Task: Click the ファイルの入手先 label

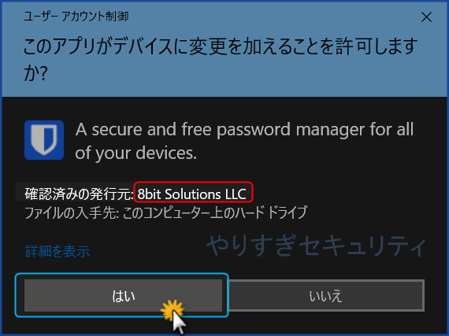Action: 72,213
